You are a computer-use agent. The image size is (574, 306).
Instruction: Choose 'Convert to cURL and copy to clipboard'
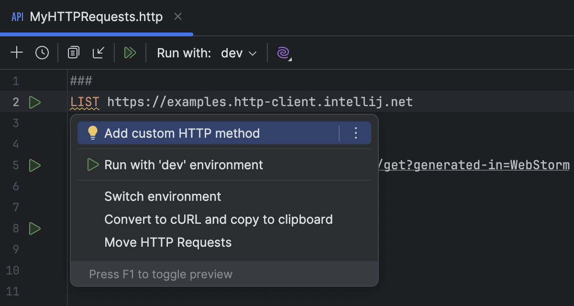pyautogui.click(x=219, y=219)
